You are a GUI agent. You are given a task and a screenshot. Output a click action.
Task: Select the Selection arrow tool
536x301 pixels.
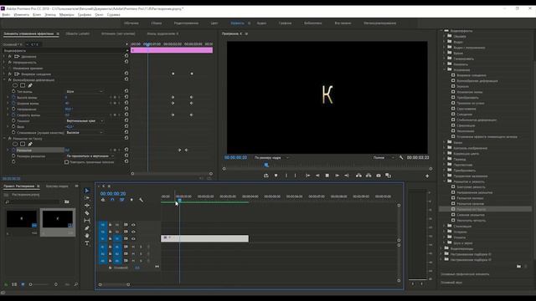point(87,191)
